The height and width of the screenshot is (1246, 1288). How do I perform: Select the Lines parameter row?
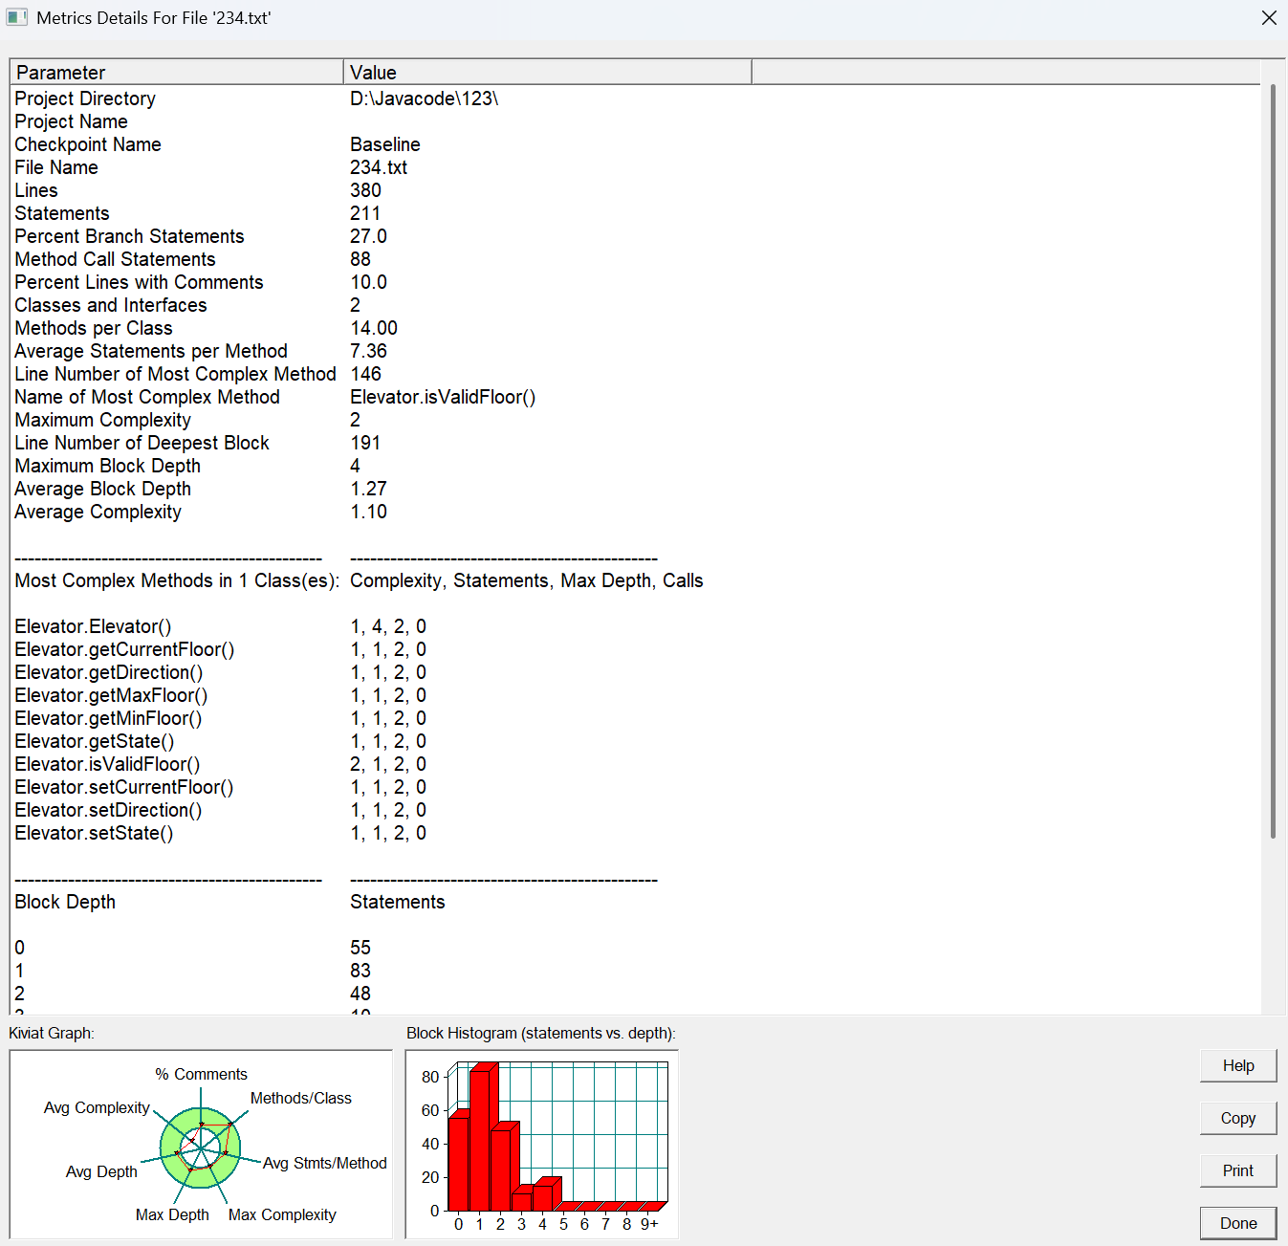pyautogui.click(x=36, y=190)
